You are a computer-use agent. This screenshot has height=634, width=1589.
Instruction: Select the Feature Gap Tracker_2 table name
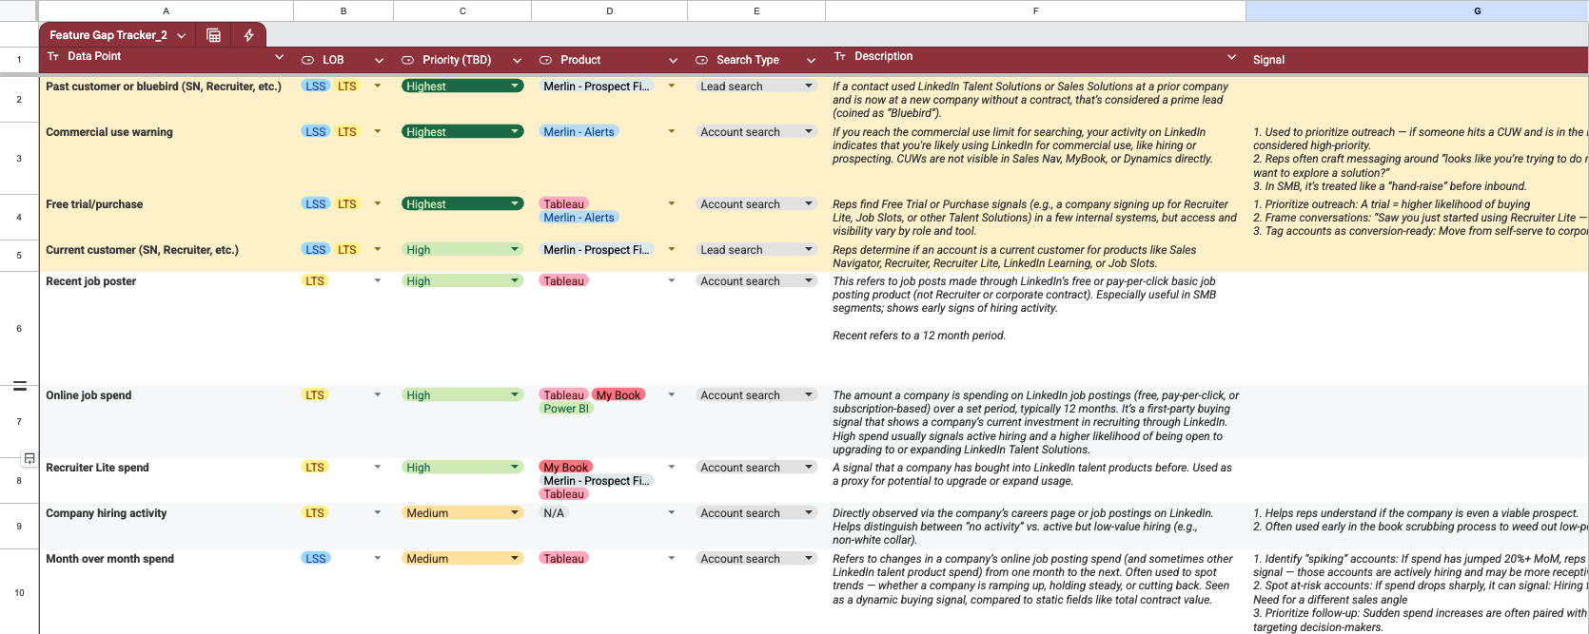(108, 35)
